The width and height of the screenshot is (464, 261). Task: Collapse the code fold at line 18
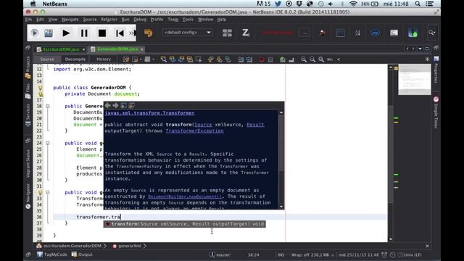point(48,106)
